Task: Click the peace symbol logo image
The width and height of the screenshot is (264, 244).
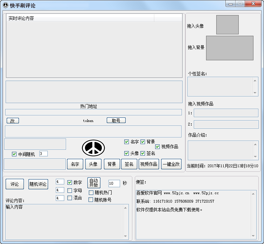Action: 93,148
